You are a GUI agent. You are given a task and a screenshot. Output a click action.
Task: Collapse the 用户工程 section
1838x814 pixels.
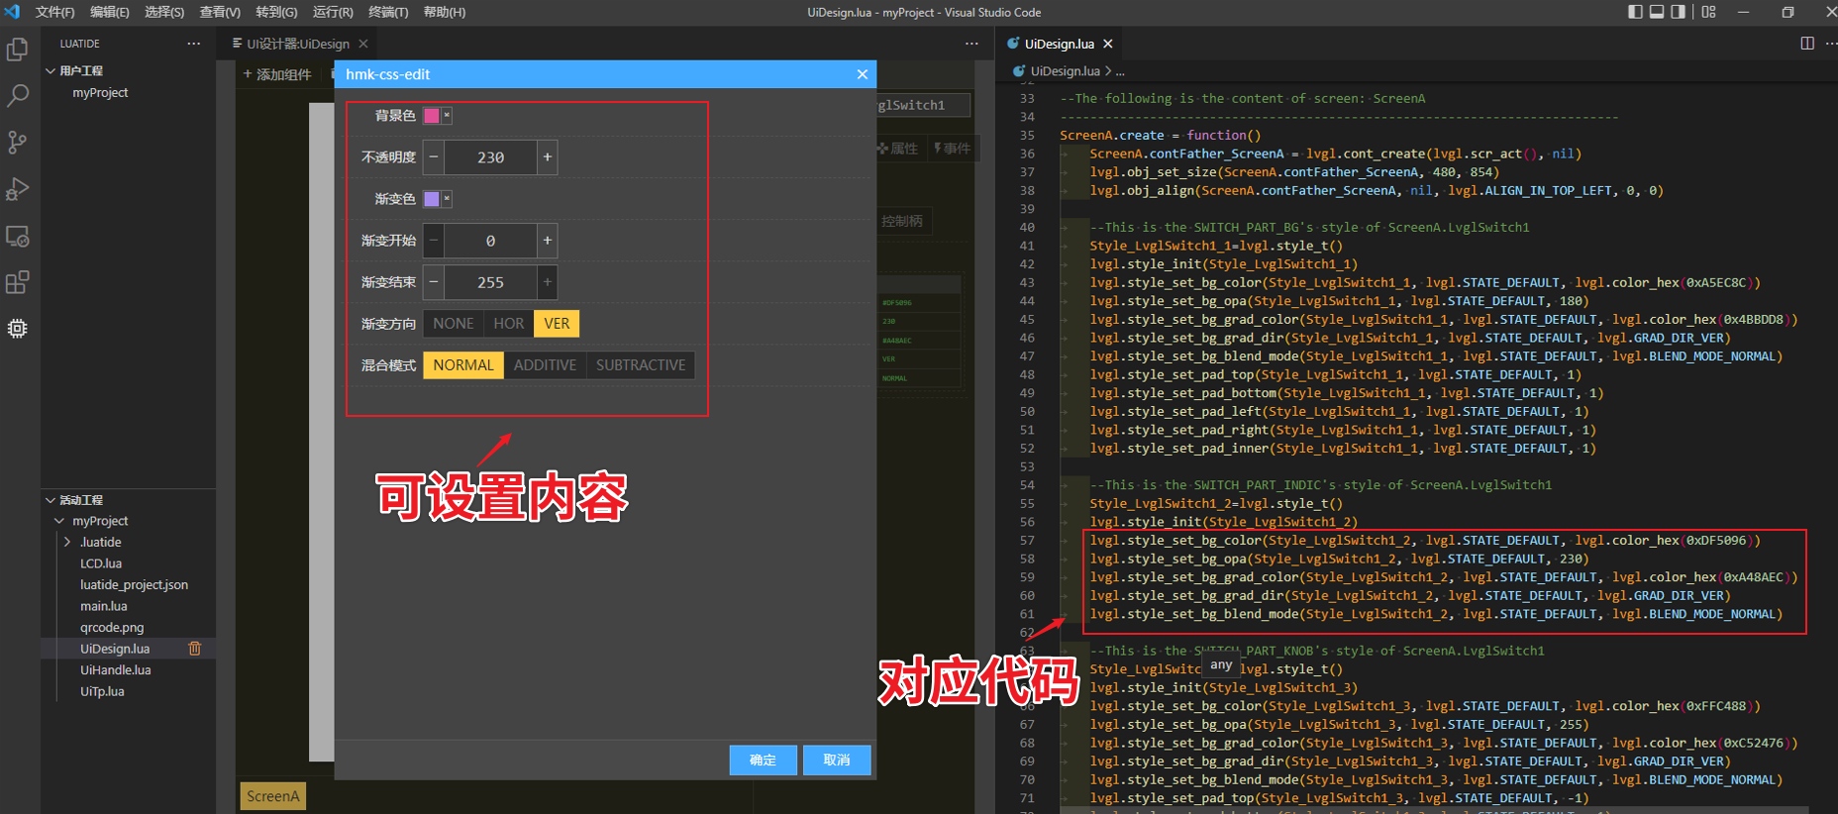click(51, 71)
